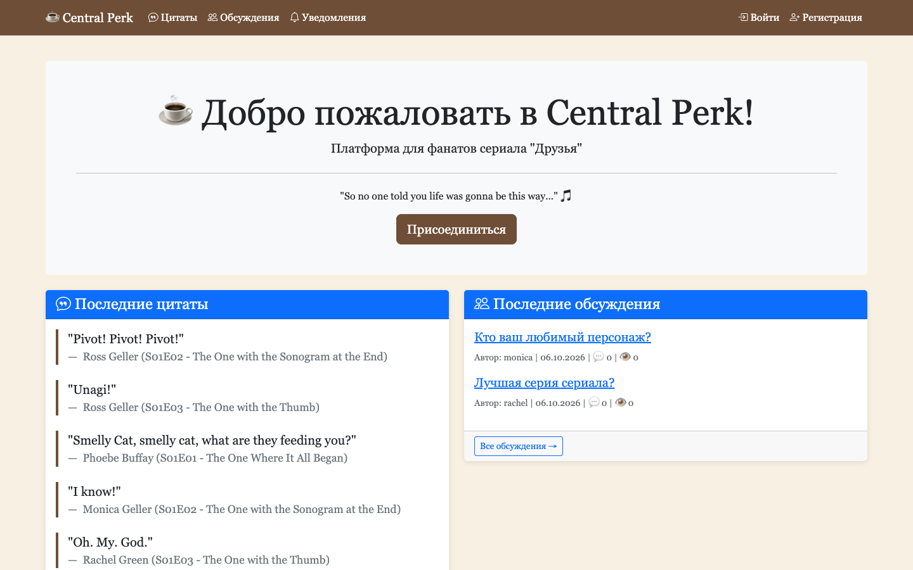Click the Присоединиться button
This screenshot has height=570, width=913.
(x=456, y=229)
